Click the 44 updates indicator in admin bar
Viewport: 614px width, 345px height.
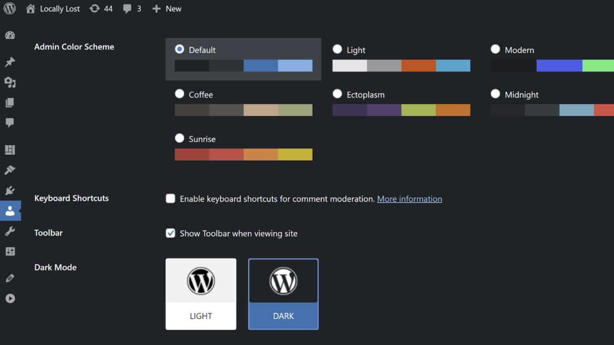(101, 9)
